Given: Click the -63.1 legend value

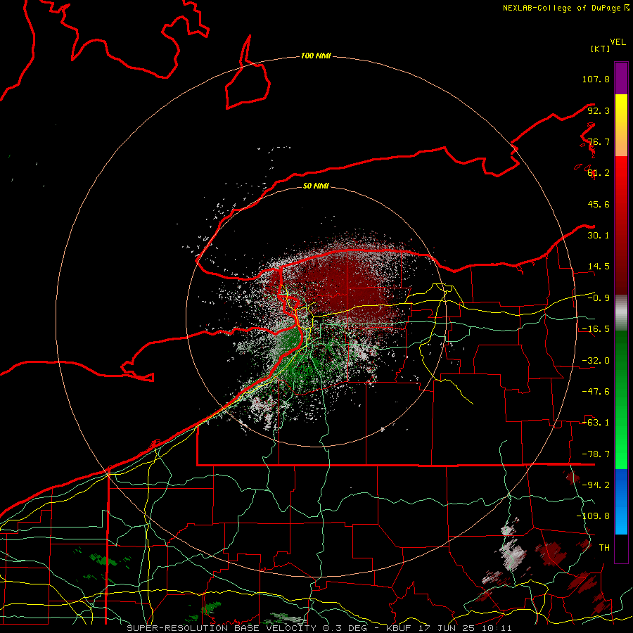Looking at the screenshot, I should tap(596, 423).
